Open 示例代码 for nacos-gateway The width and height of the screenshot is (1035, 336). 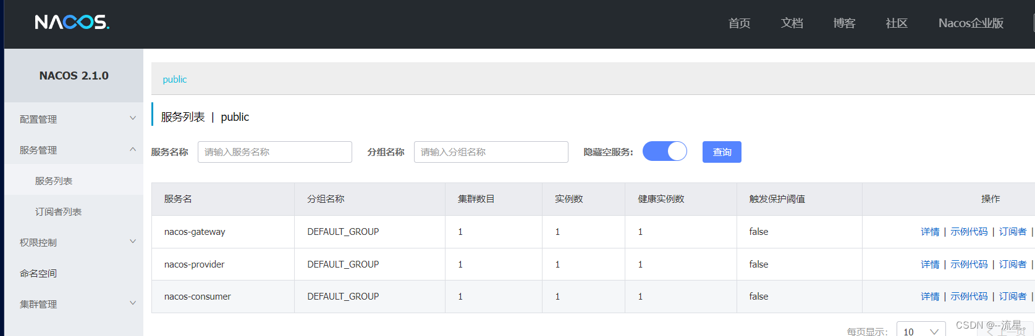pyautogui.click(x=969, y=232)
